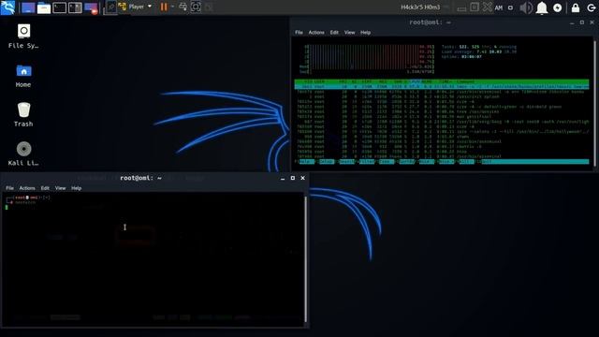Open Trash desktop icon
Image resolution: width=599 pixels, height=337 pixels.
23,114
